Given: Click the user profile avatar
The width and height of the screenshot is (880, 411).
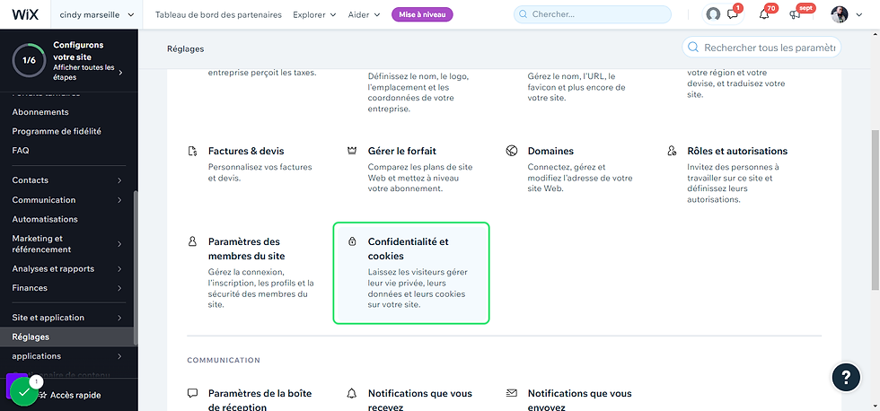Looking at the screenshot, I should pyautogui.click(x=839, y=14).
